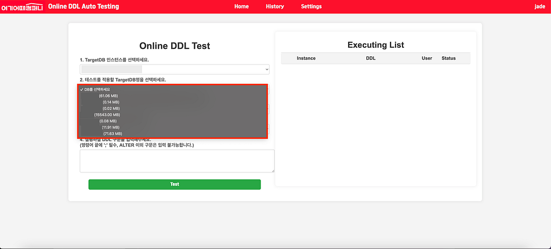Click the jade user name

(x=540, y=6)
